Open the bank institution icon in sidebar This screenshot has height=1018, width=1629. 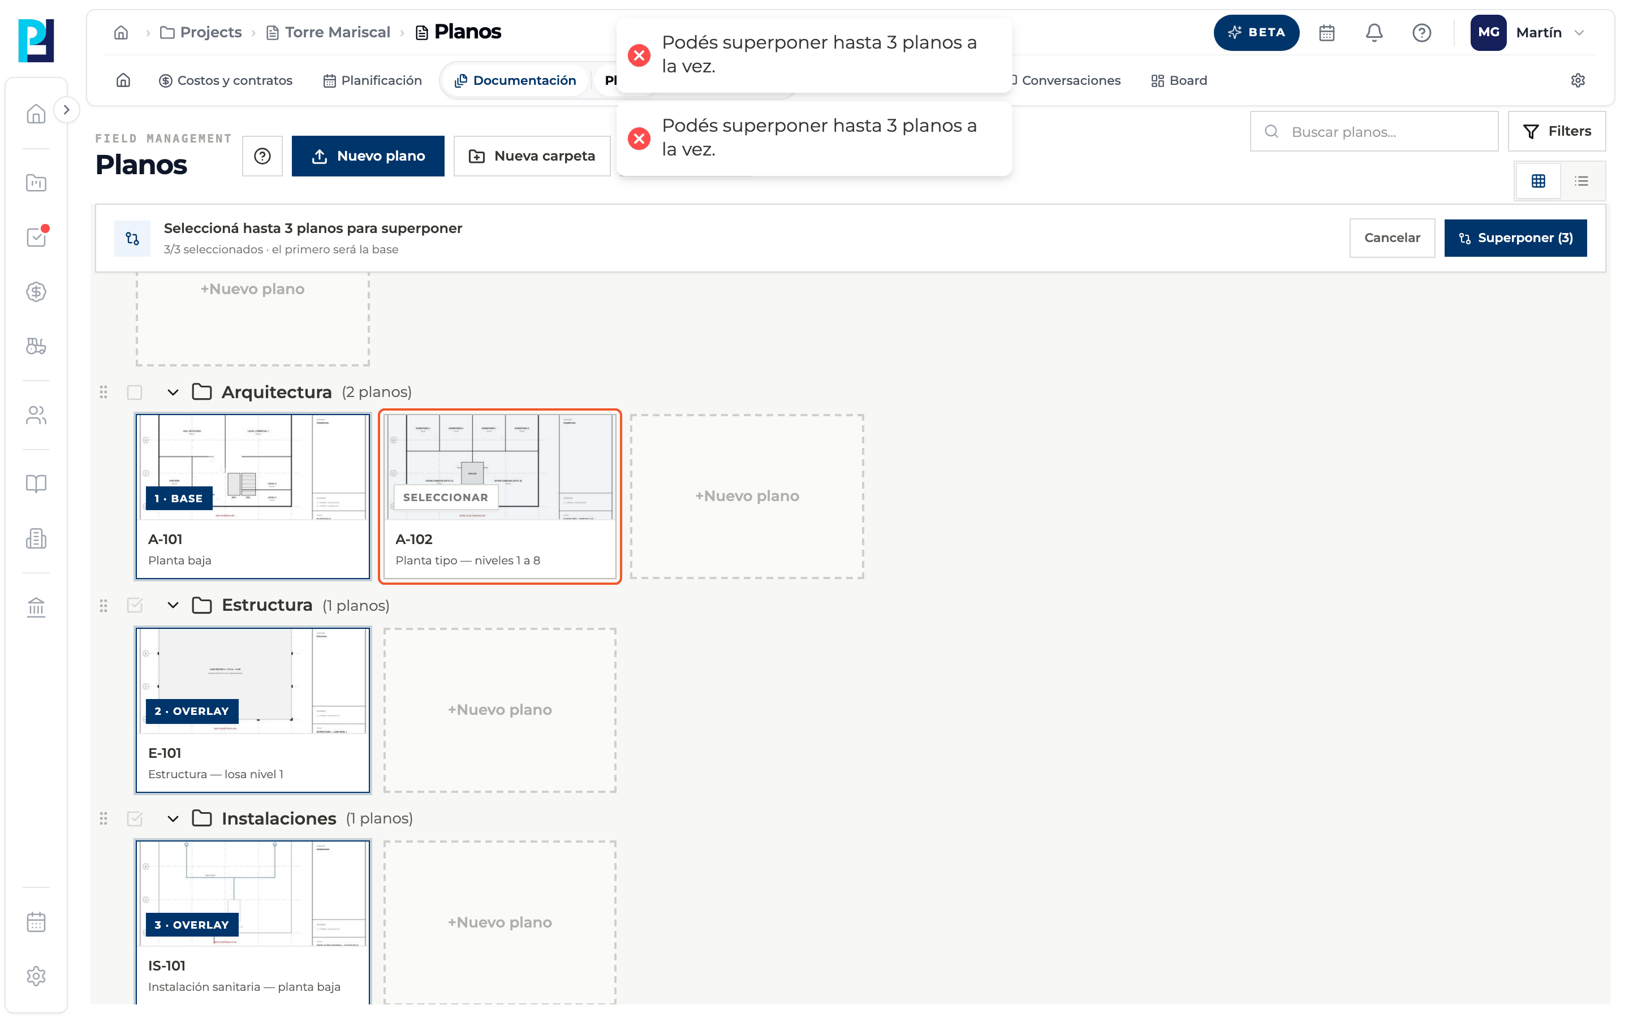pyautogui.click(x=36, y=607)
